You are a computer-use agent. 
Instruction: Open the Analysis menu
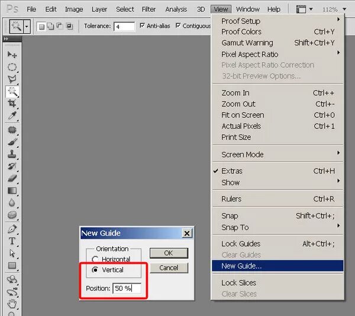[176, 9]
